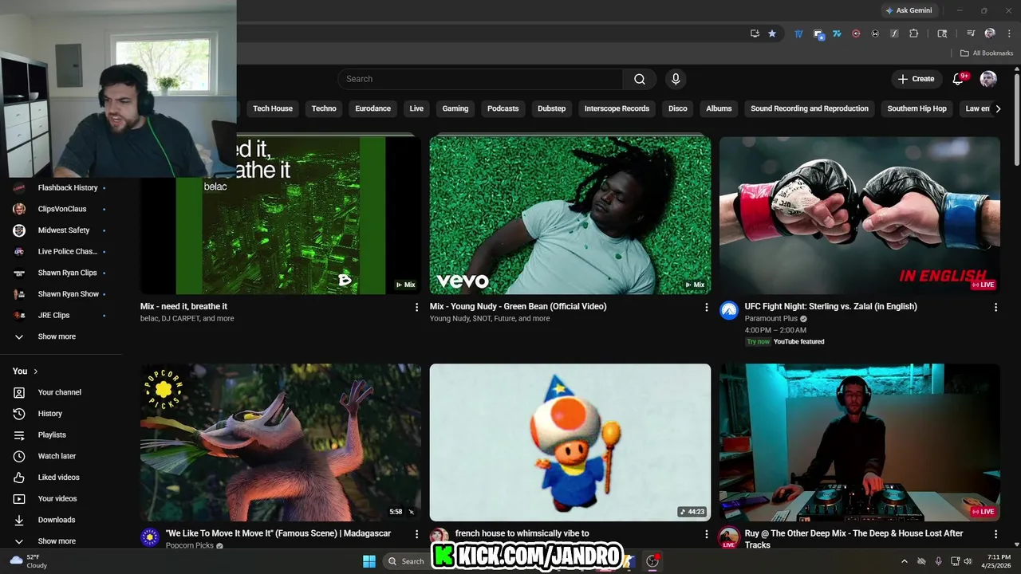1021x574 pixels.
Task: Select the Techno filter chip
Action: [324, 108]
